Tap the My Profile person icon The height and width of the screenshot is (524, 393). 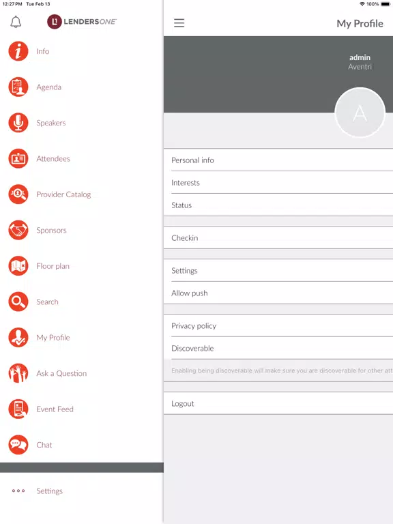18,337
